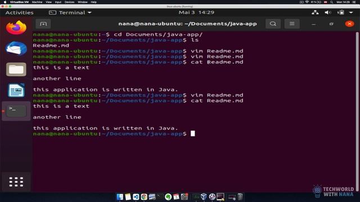Open the Input menu

click(x=58, y=2)
